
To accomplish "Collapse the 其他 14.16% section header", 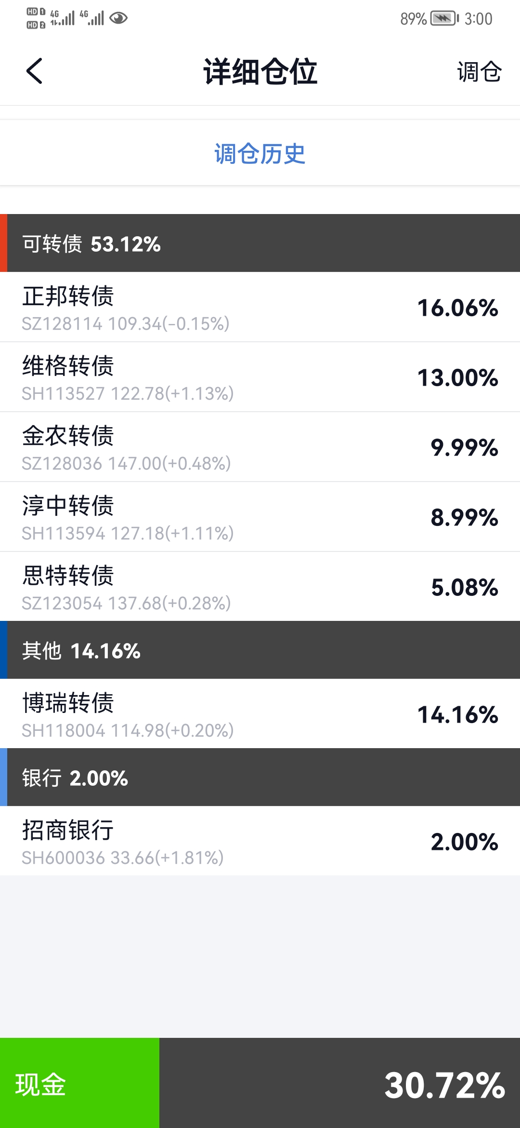I will [x=260, y=650].
